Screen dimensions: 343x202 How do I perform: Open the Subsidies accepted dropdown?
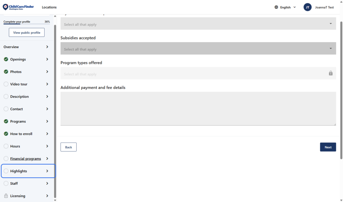[x=198, y=49]
